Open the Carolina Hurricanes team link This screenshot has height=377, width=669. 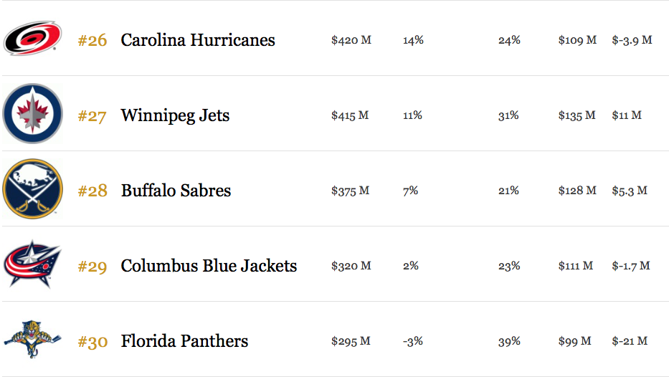pyautogui.click(x=197, y=40)
